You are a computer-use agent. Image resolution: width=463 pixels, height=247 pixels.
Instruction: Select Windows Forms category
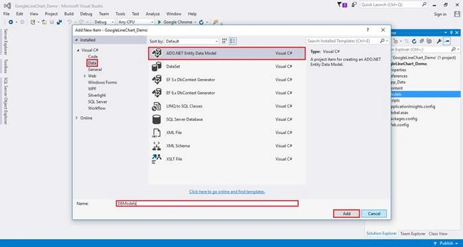coord(102,82)
